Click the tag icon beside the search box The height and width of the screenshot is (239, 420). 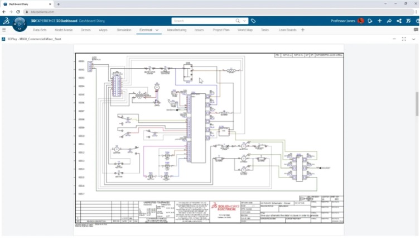click(253, 21)
